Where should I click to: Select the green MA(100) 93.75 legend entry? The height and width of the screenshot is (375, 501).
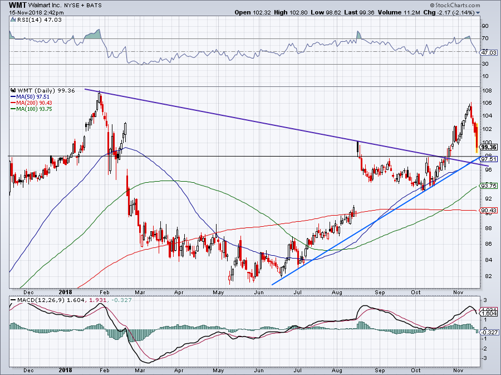(31, 109)
